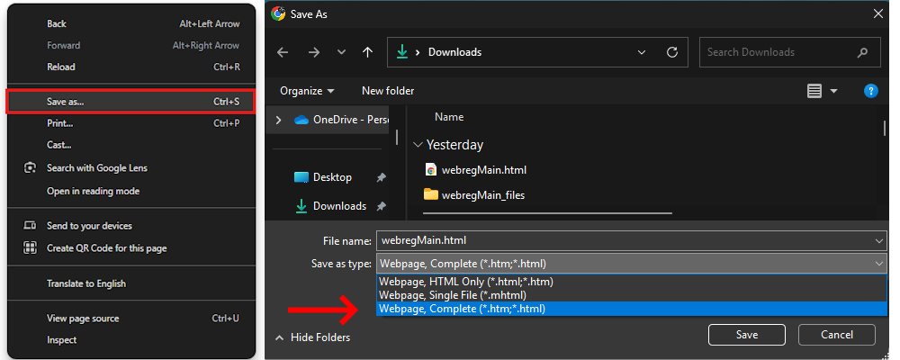Expand the OneDrive tree node

[279, 120]
